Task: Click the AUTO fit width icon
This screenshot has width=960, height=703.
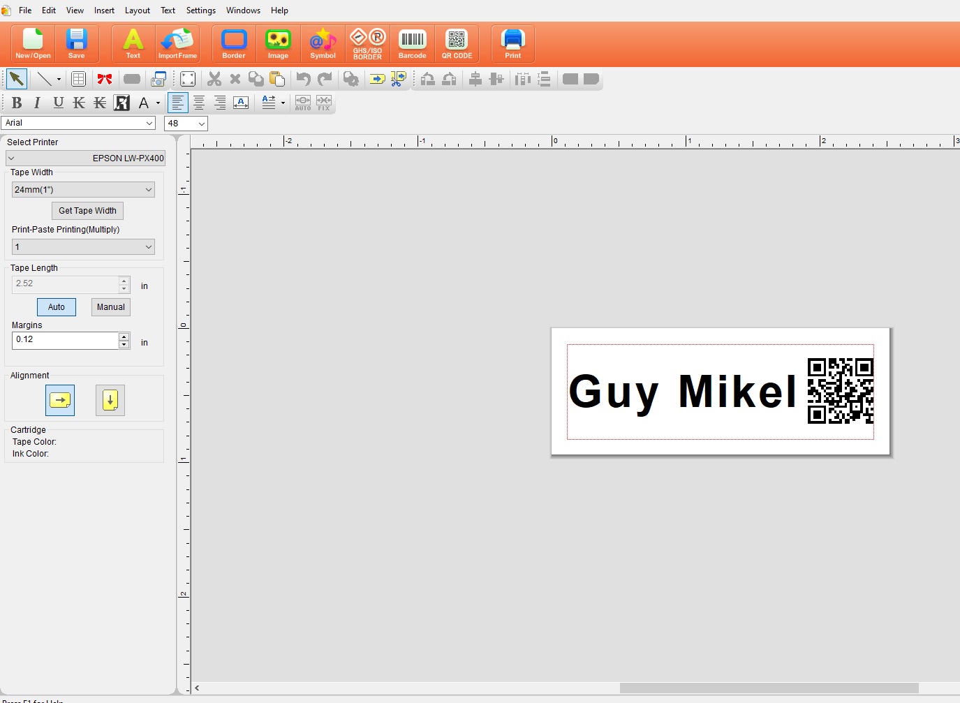Action: point(303,103)
